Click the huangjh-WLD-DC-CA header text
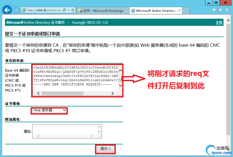 (90, 23)
